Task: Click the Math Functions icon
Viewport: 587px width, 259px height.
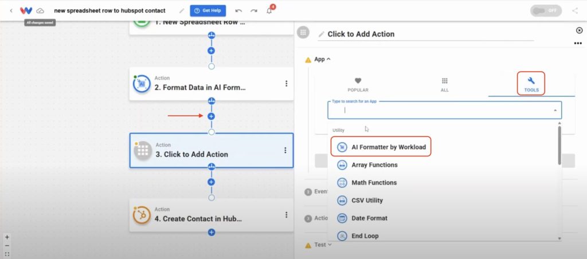Action: pos(342,183)
